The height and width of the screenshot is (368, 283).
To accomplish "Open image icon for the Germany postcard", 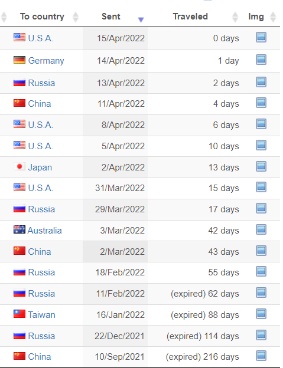I will [x=261, y=60].
